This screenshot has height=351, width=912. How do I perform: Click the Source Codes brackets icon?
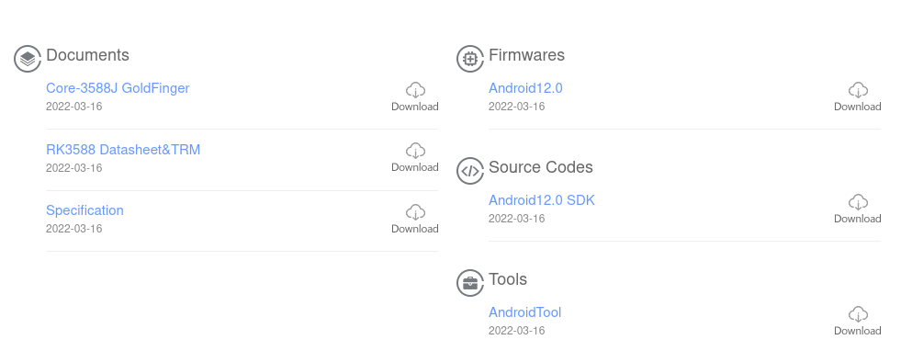click(470, 171)
